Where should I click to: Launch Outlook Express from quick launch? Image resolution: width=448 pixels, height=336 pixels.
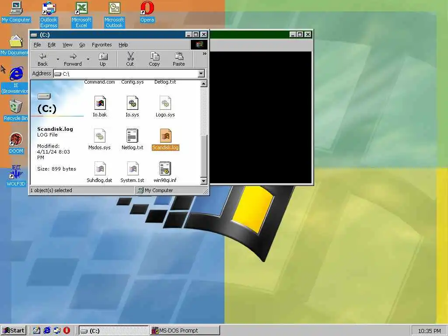[x=57, y=331]
